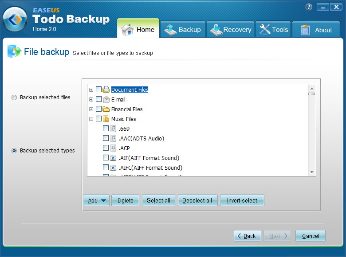Click the .ACP audio file icon

pyautogui.click(x=113, y=148)
